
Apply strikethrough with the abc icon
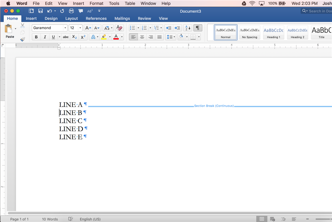pyautogui.click(x=65, y=37)
